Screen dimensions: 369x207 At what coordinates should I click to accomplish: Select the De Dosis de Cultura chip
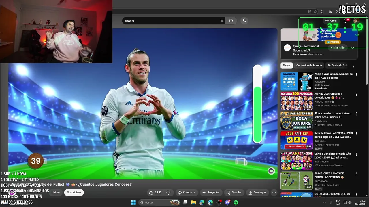337,66
